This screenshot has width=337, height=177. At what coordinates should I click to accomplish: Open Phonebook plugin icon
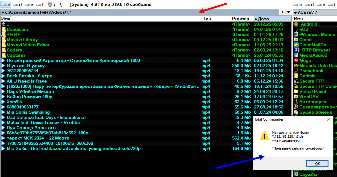tap(296, 71)
